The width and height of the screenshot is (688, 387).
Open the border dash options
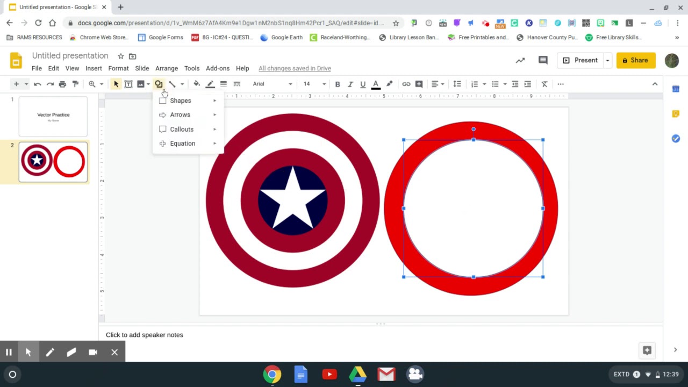click(236, 84)
